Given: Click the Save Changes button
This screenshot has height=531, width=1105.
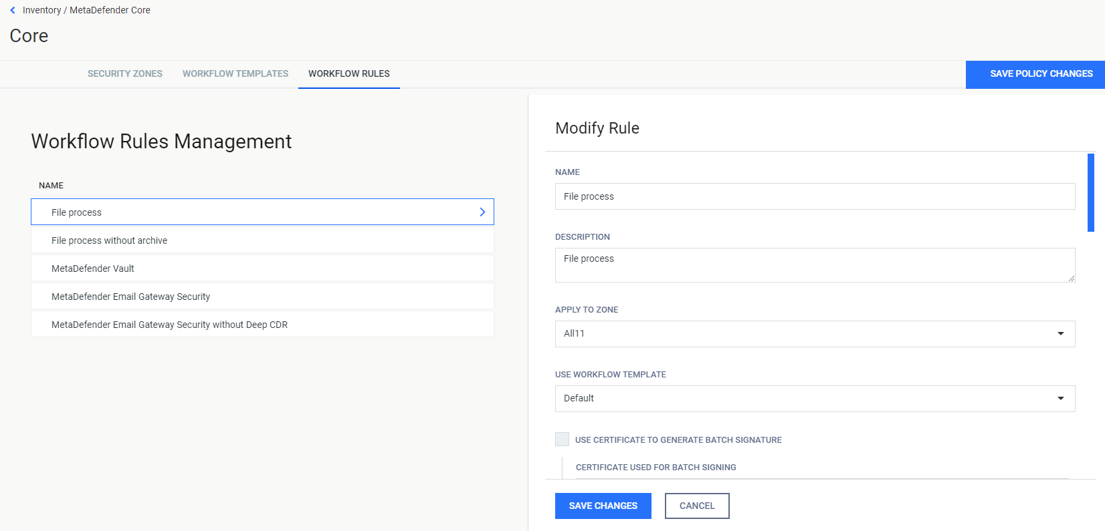Looking at the screenshot, I should pyautogui.click(x=603, y=506).
